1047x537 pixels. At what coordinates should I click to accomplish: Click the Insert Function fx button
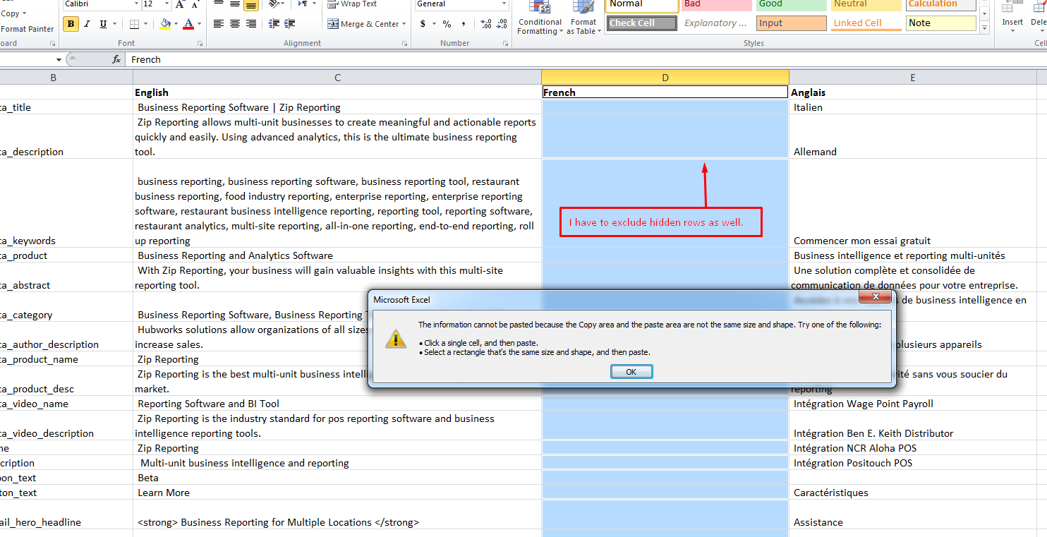[x=116, y=60]
